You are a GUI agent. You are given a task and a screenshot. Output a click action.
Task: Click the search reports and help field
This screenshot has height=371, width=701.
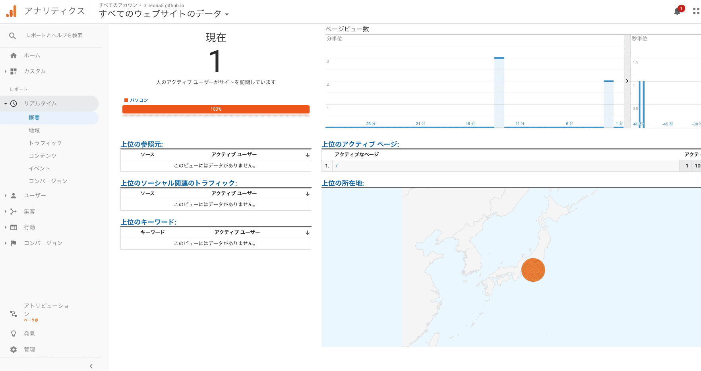click(x=54, y=36)
